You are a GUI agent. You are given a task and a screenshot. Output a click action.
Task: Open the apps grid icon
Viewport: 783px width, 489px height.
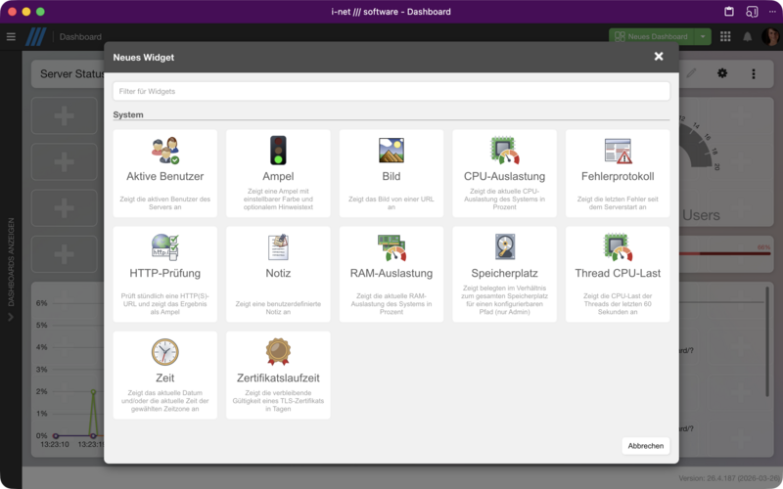click(x=725, y=36)
